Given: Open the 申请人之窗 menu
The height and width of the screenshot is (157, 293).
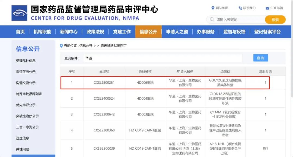Looking at the screenshot, I should tap(177, 32).
